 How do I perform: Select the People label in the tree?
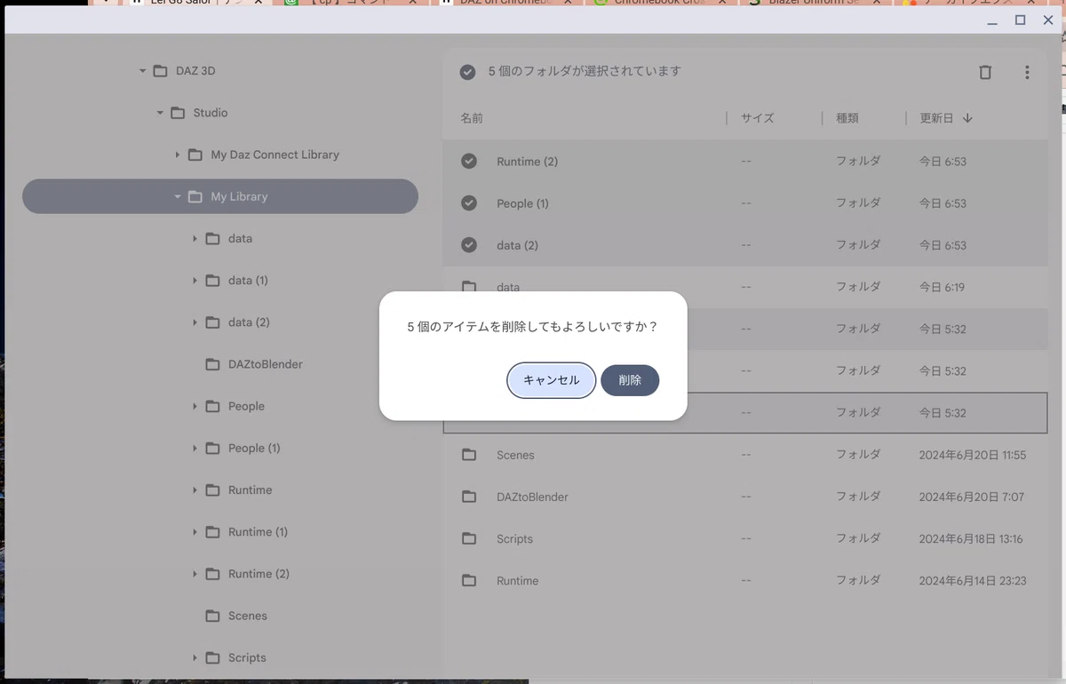pyautogui.click(x=246, y=406)
